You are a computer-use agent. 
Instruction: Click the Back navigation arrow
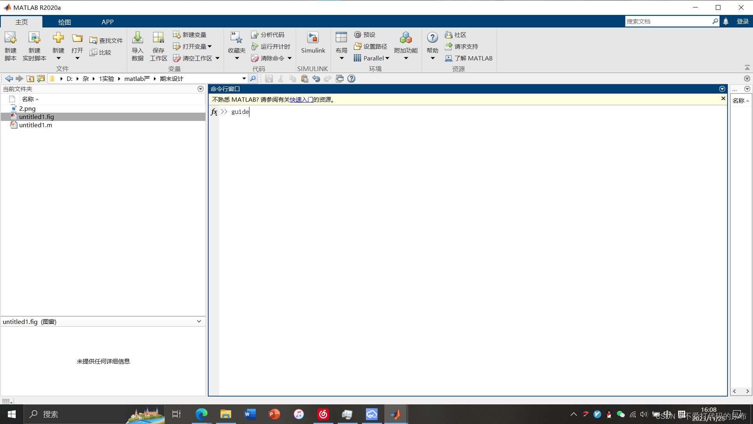[9, 79]
